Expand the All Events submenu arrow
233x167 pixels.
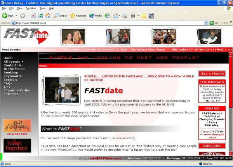23,61
